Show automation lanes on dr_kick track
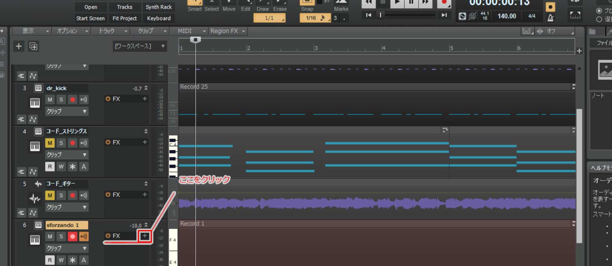The width and height of the screenshot is (612, 266). tap(33, 119)
